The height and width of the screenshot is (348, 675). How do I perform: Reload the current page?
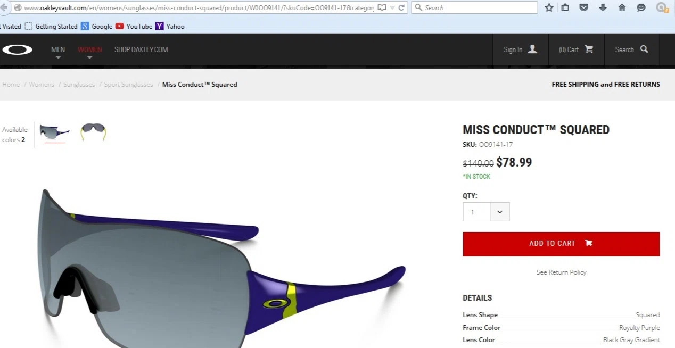pos(401,7)
